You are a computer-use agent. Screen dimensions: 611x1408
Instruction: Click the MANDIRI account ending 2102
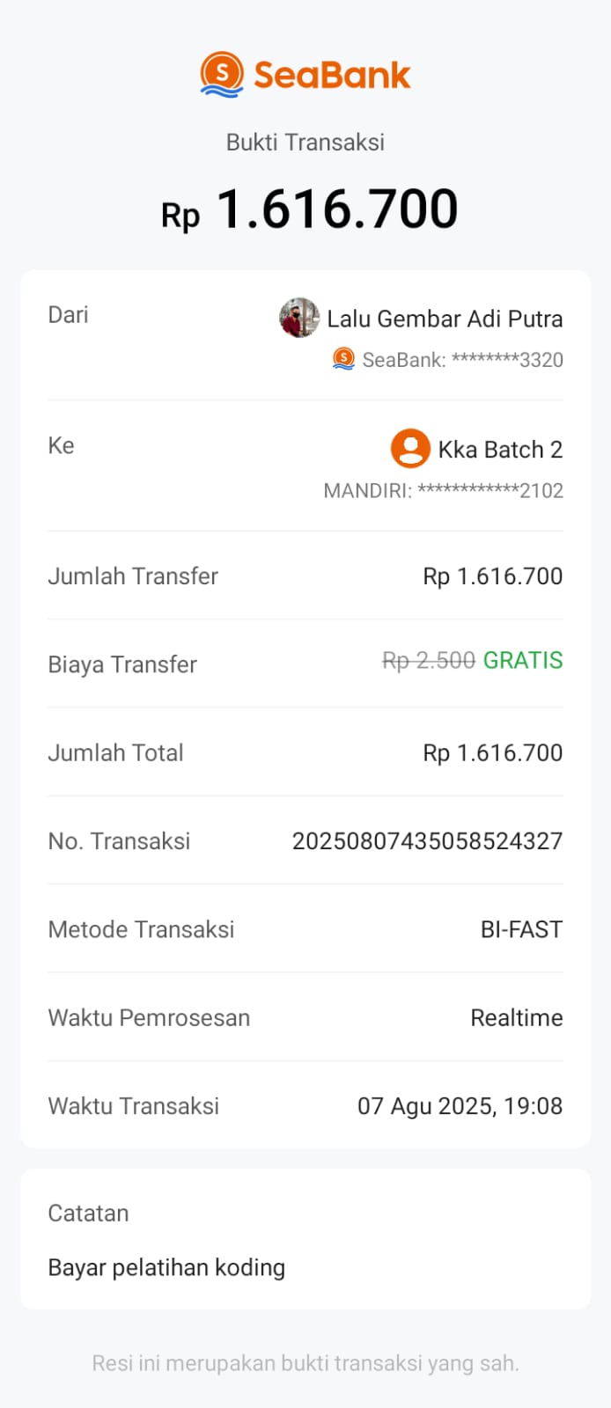443,491
